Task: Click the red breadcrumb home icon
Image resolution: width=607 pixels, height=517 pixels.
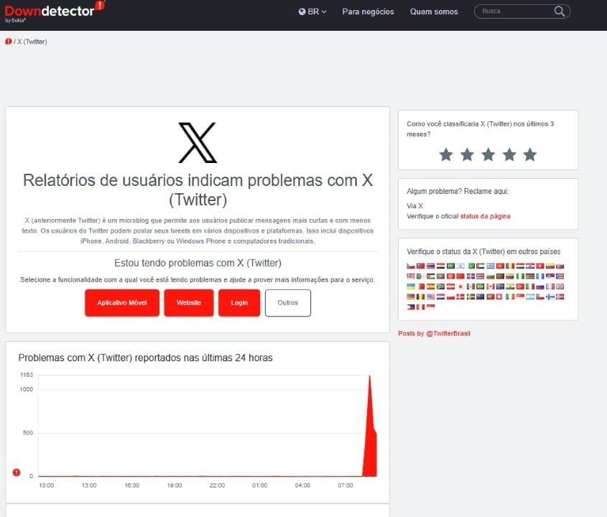Action: (8, 42)
